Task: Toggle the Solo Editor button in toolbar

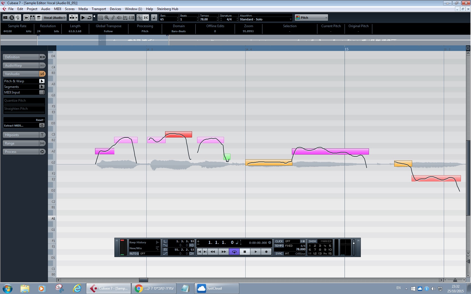Action: point(12,18)
